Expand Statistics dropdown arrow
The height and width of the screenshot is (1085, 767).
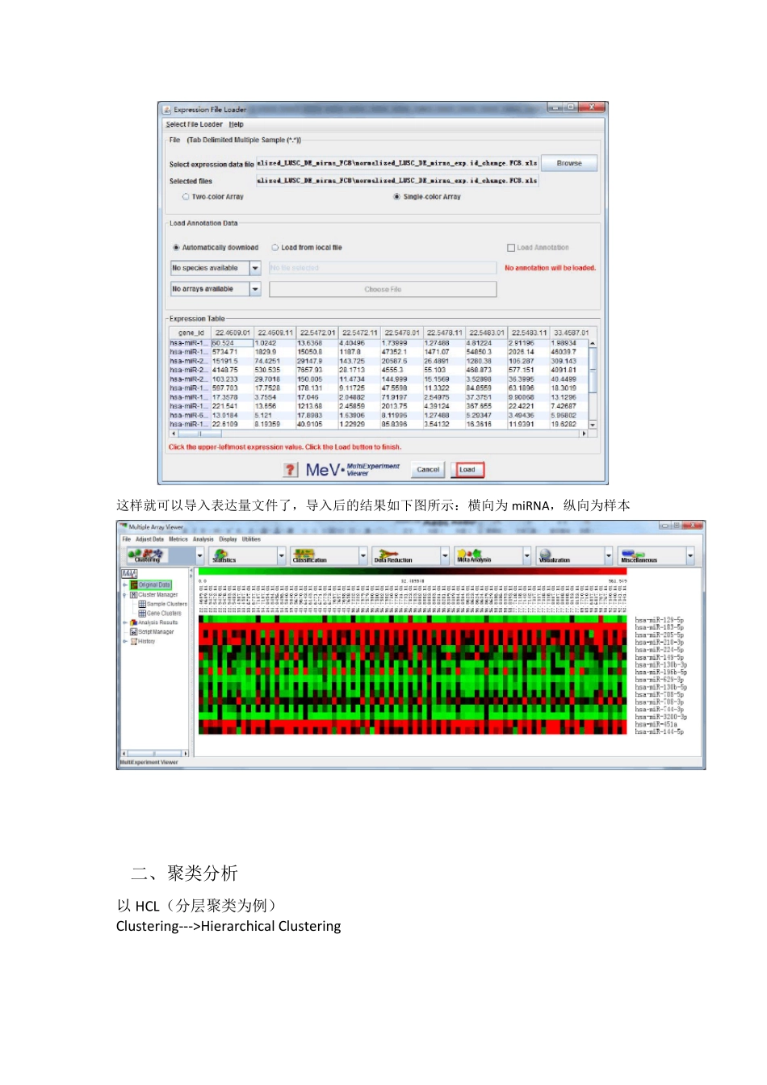282,555
